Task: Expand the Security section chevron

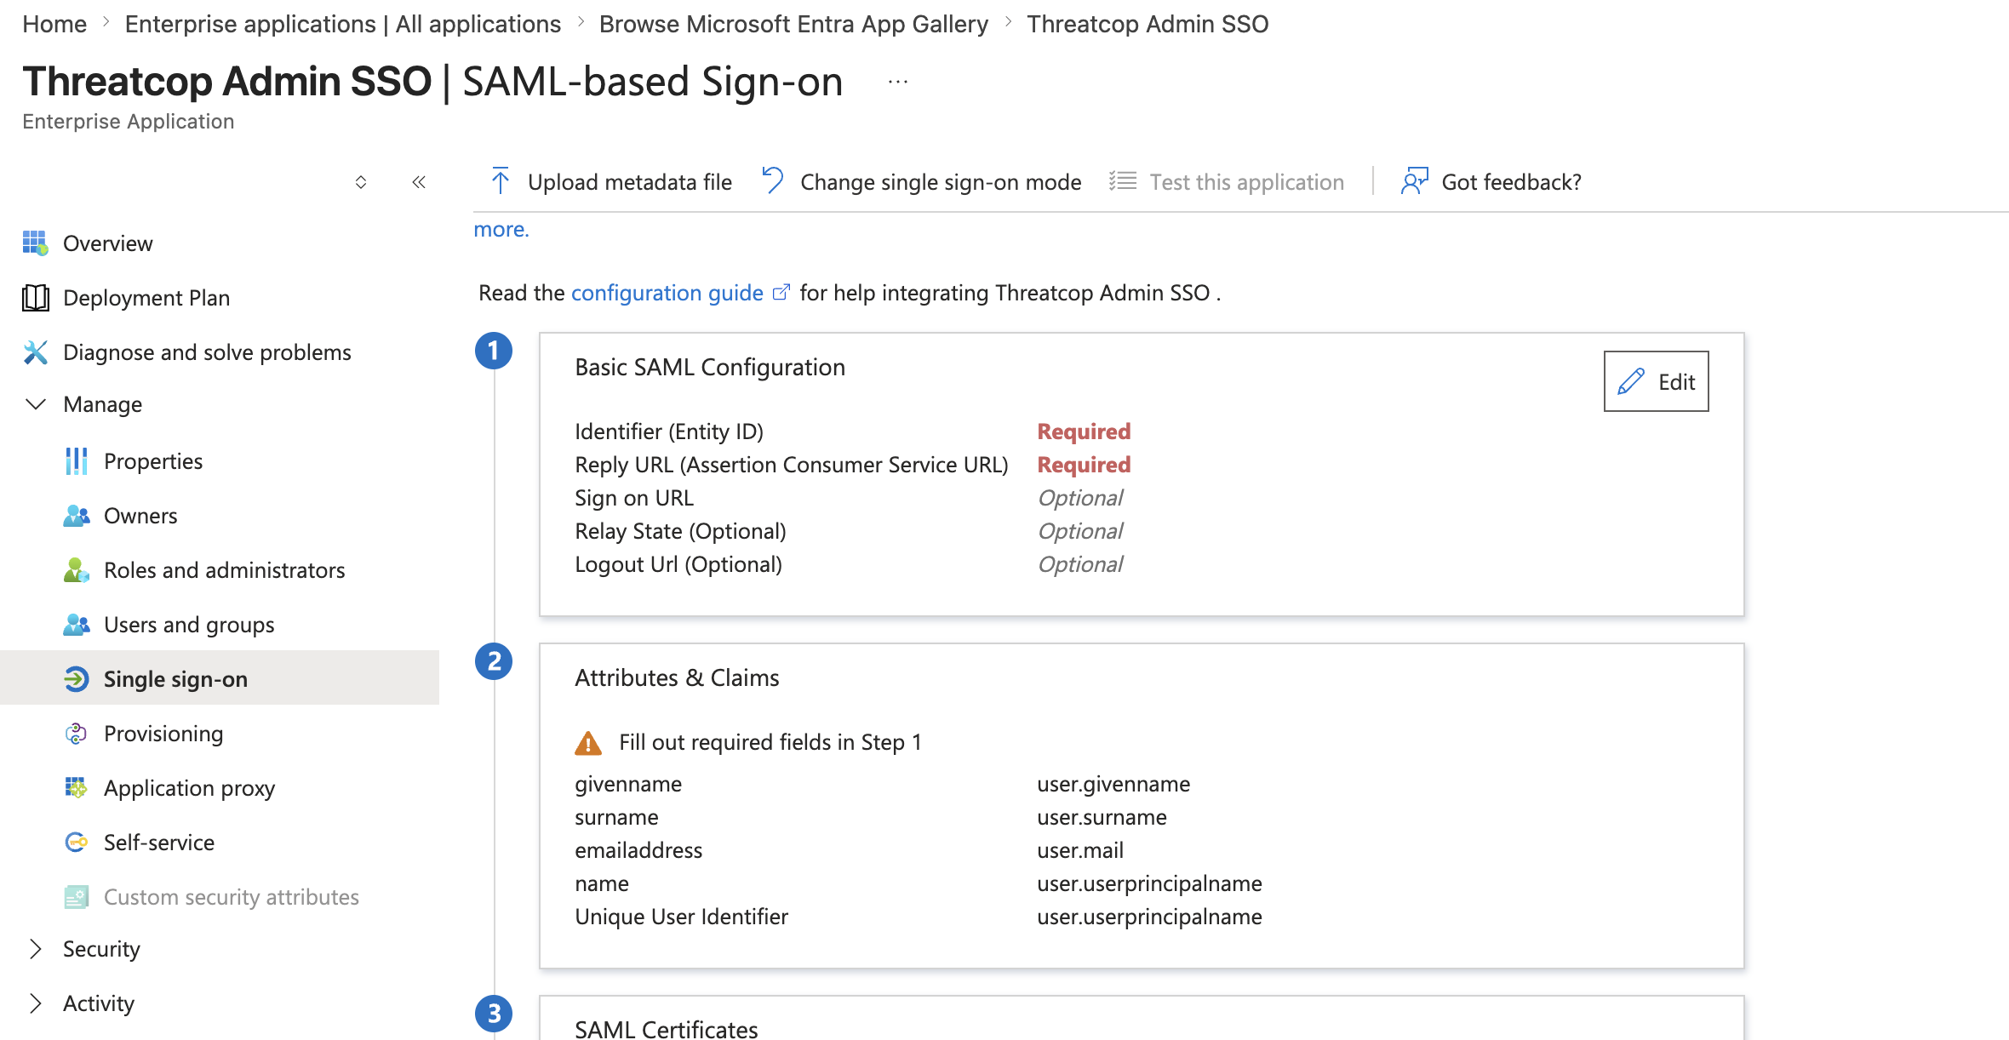Action: 35,949
